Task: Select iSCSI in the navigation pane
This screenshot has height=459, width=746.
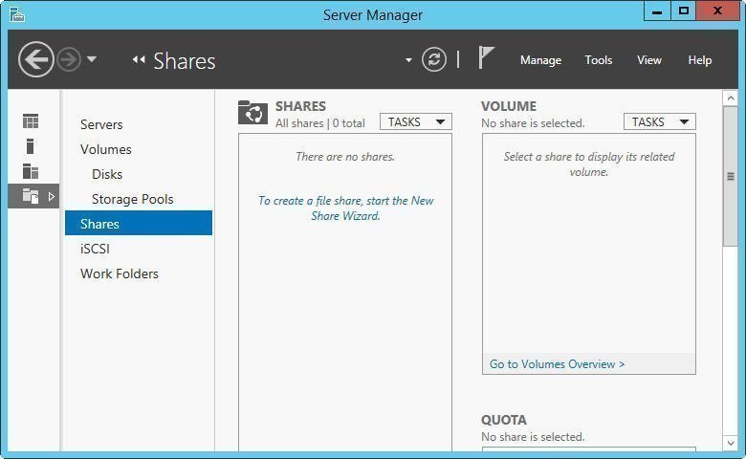Action: (95, 249)
